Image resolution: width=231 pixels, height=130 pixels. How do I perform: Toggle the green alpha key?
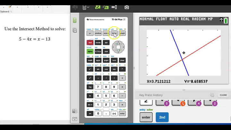[90, 51]
